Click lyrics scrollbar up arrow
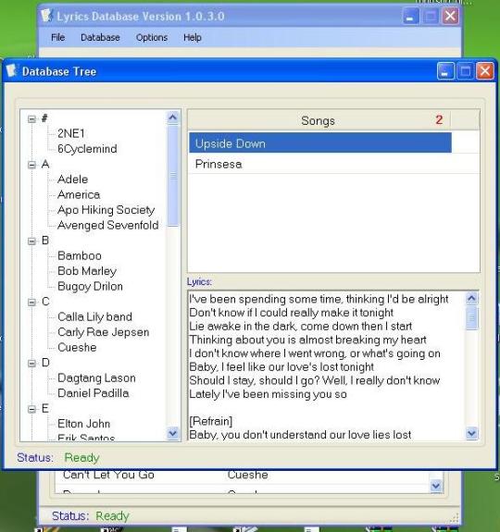Viewport: 500px width, 532px height. click(x=471, y=298)
